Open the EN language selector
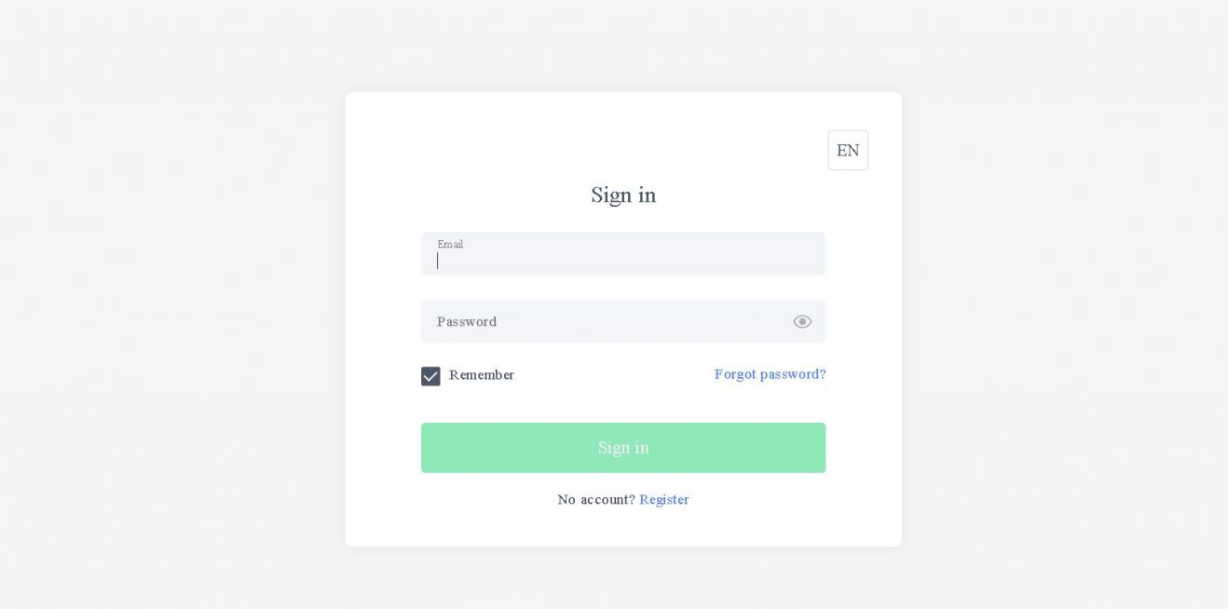The height and width of the screenshot is (609, 1228). coord(848,150)
